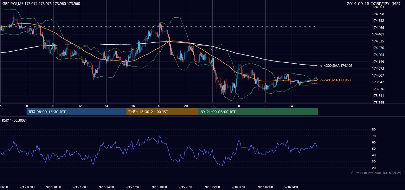Click the hour 14 tick under price chart

pos(106,106)
